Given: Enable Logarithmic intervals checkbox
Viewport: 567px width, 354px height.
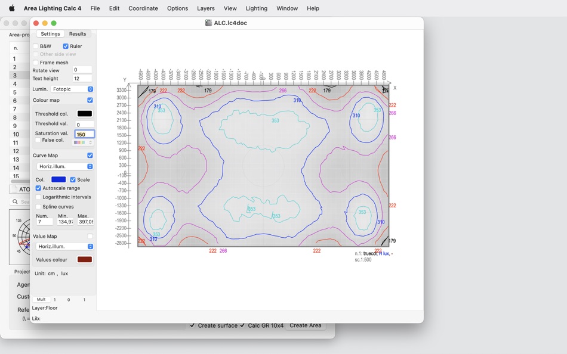Looking at the screenshot, I should (x=38, y=197).
